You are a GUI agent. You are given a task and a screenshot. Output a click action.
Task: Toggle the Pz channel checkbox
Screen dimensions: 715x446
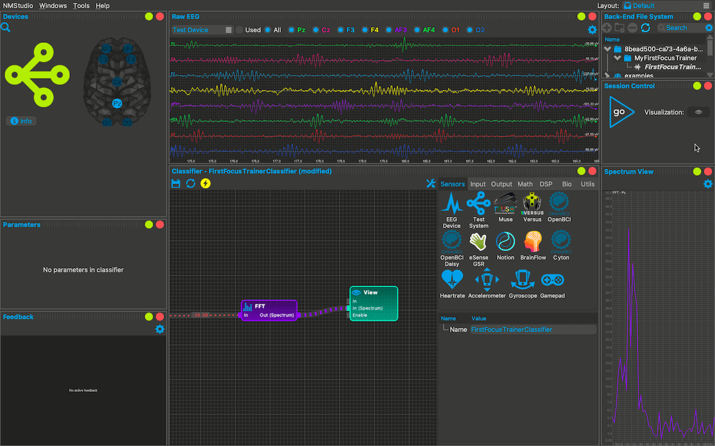click(292, 30)
